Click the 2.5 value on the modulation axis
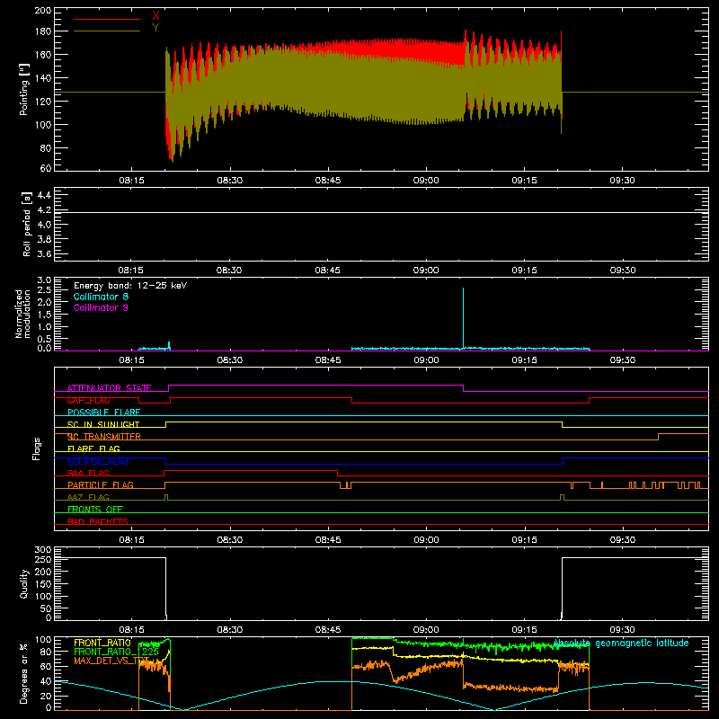719x719 pixels. click(x=44, y=290)
